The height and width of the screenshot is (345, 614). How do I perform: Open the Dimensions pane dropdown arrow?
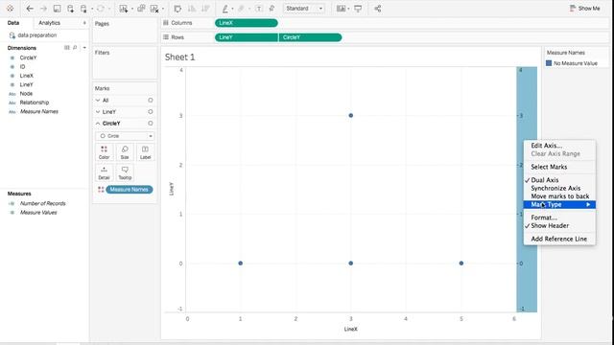click(84, 48)
